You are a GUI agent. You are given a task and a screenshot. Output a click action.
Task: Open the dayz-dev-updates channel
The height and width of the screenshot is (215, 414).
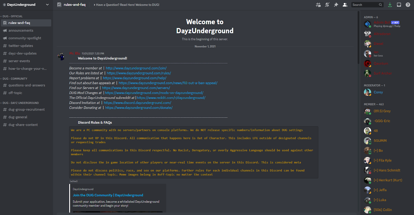26,53
